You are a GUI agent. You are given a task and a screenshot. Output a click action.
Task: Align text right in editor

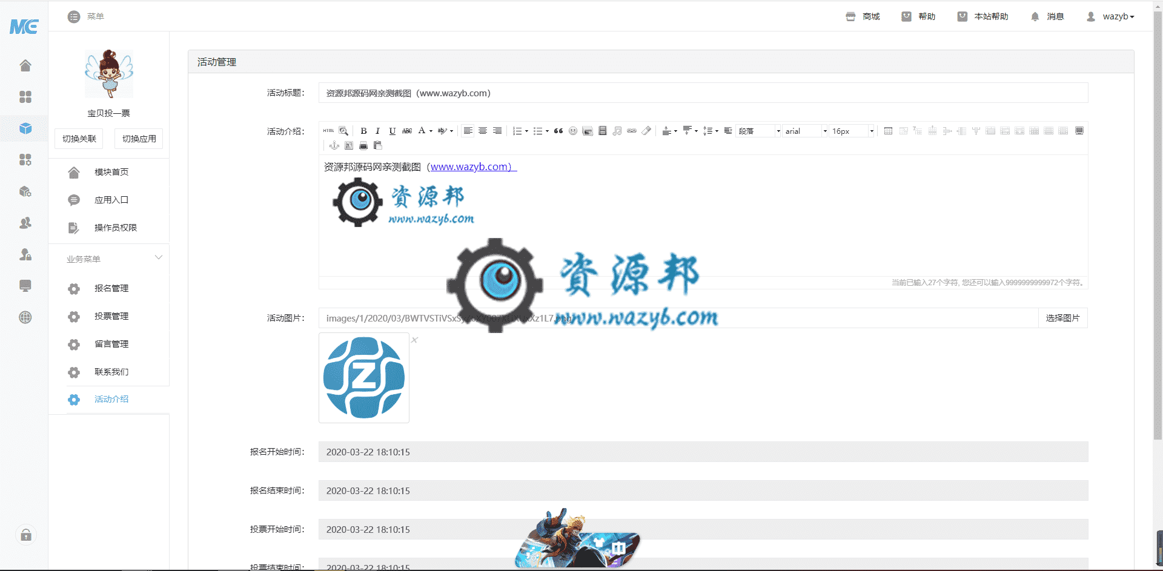coord(497,131)
